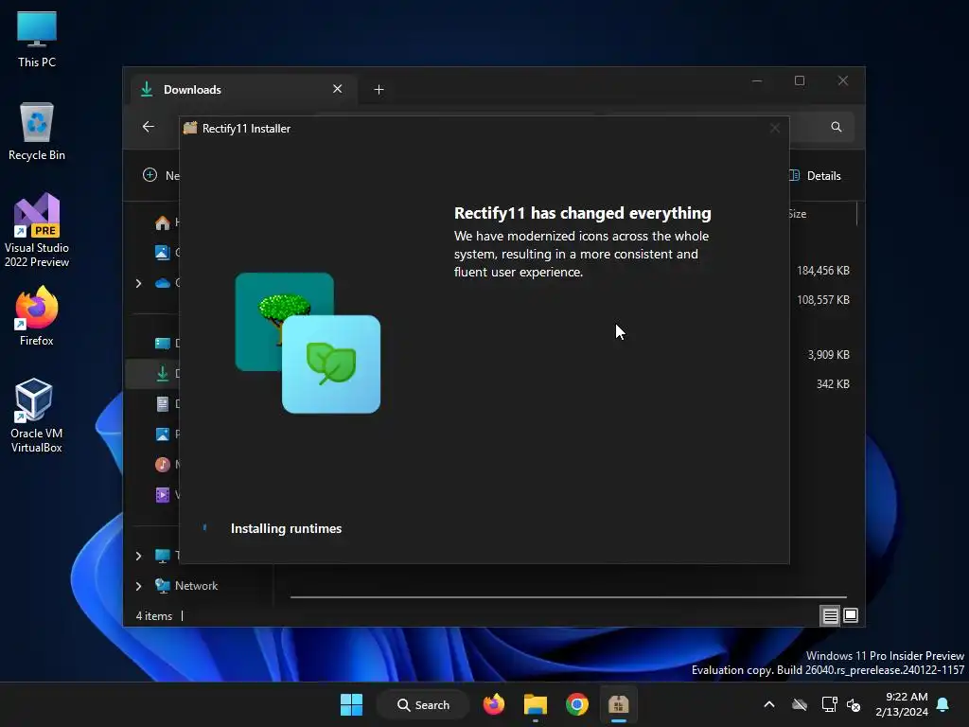Close the Rectify11 Installer window
The image size is (969, 727).
coord(774,128)
